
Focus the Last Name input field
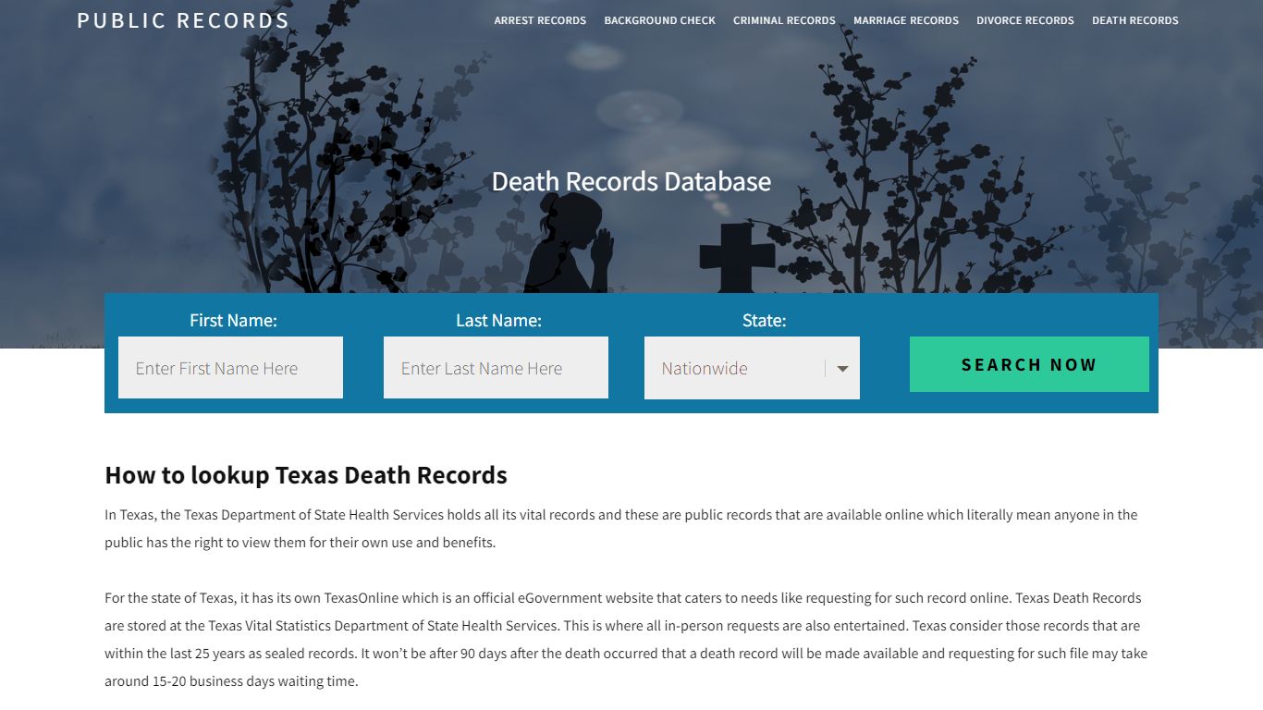coord(496,368)
